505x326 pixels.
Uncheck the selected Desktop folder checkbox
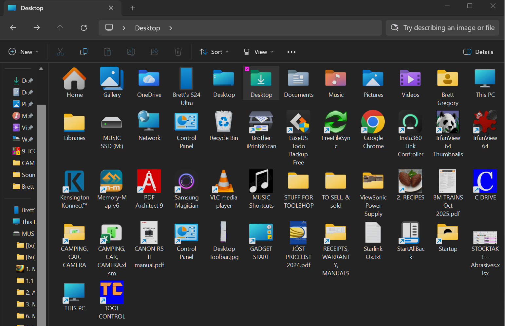pyautogui.click(x=247, y=69)
